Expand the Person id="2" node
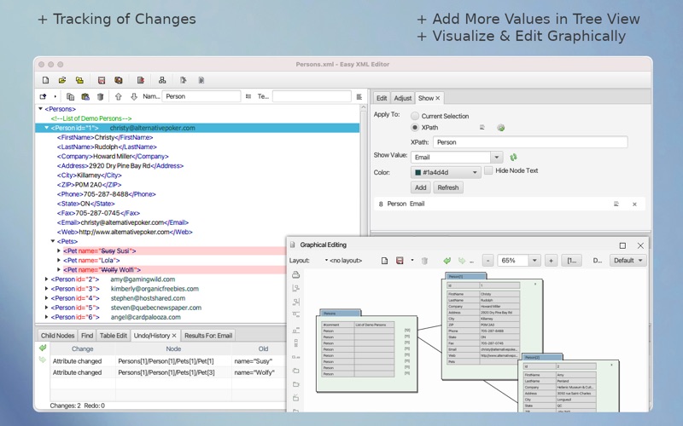This screenshot has width=683, height=426. coord(47,279)
